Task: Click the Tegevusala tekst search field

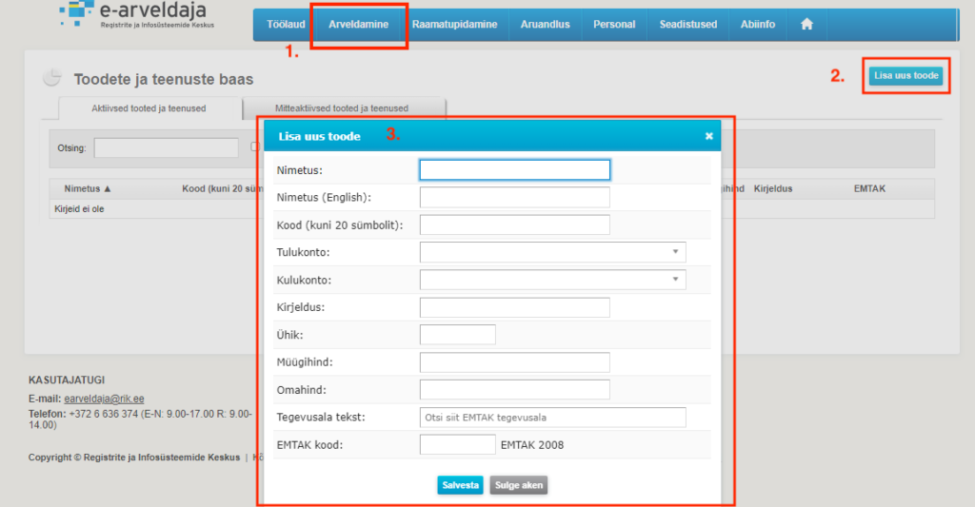Action: click(x=552, y=418)
